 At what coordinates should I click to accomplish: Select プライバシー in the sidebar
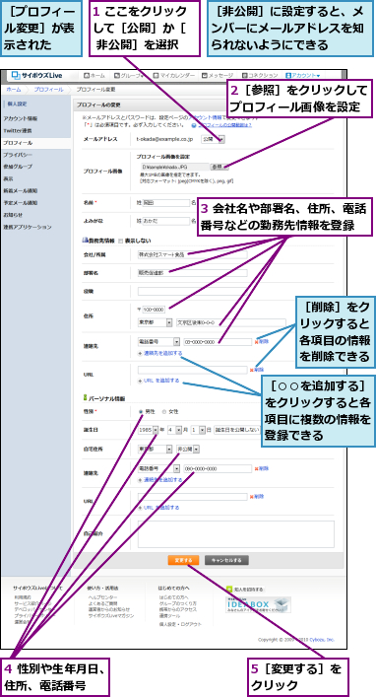pyautogui.click(x=18, y=155)
